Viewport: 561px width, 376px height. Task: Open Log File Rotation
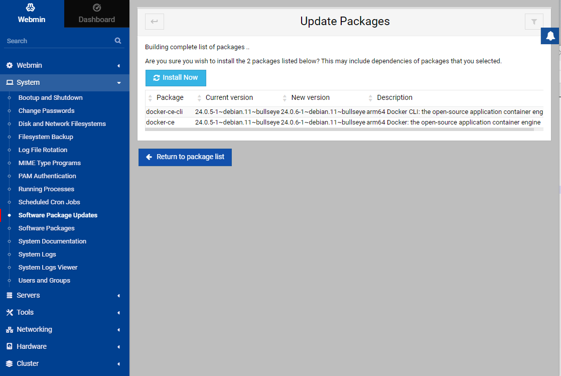click(x=43, y=150)
